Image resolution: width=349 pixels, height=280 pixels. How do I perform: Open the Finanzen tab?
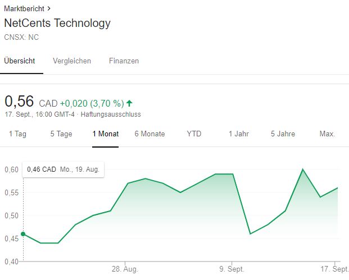coord(124,61)
